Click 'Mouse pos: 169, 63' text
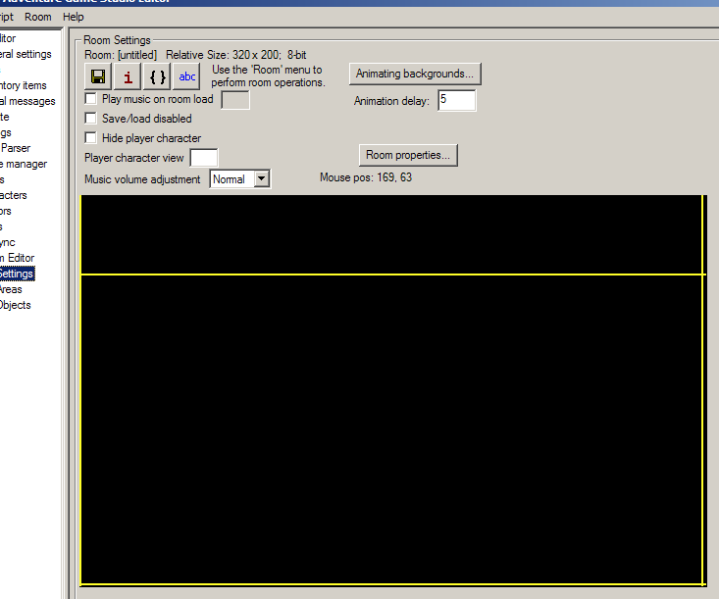The width and height of the screenshot is (719, 599). click(366, 177)
